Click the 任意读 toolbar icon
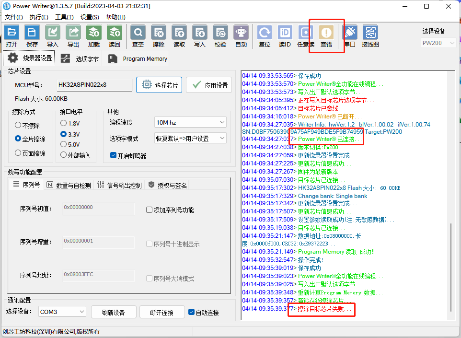 pyautogui.click(x=305, y=36)
